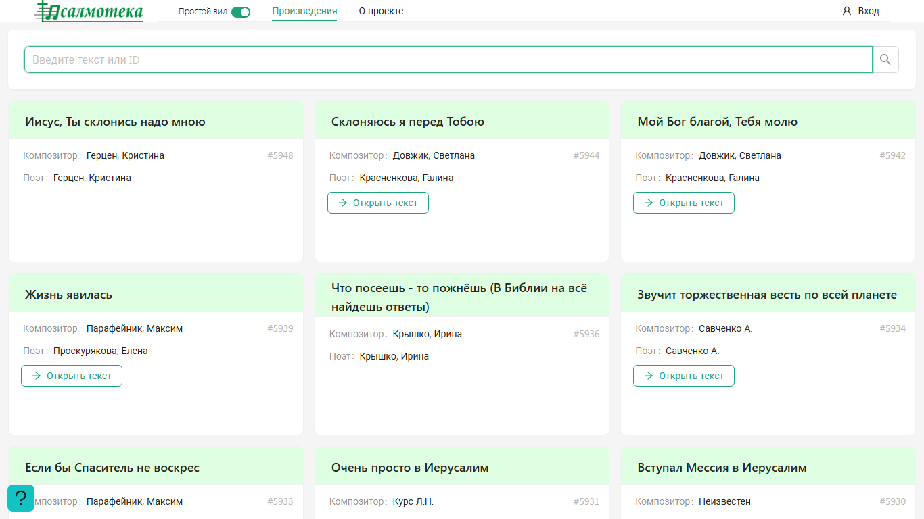Open text for Жизнь явилась
This screenshot has width=924, height=519.
click(x=72, y=376)
